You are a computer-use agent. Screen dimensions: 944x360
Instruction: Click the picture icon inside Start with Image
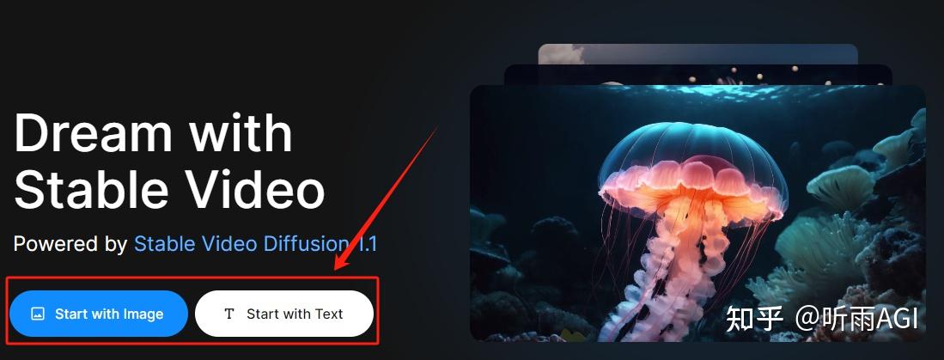37,314
